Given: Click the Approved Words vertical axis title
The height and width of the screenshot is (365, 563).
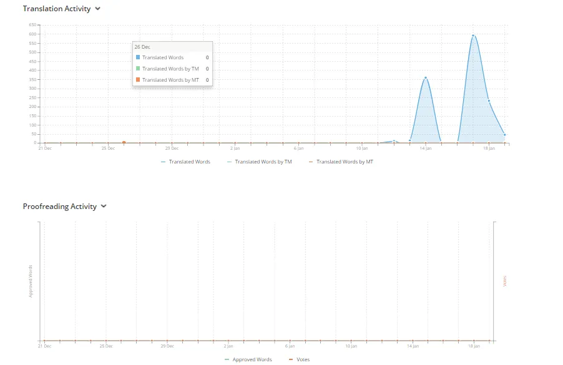Looking at the screenshot, I should pyautogui.click(x=31, y=281).
